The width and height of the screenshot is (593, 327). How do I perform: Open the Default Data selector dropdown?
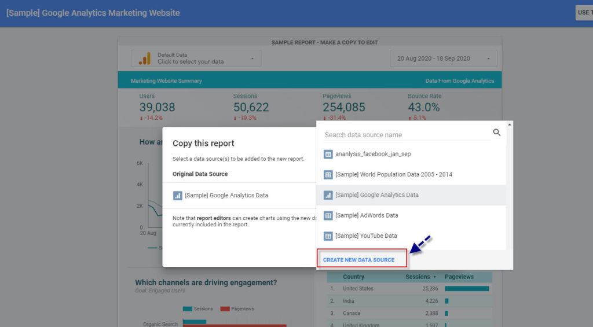(196, 58)
